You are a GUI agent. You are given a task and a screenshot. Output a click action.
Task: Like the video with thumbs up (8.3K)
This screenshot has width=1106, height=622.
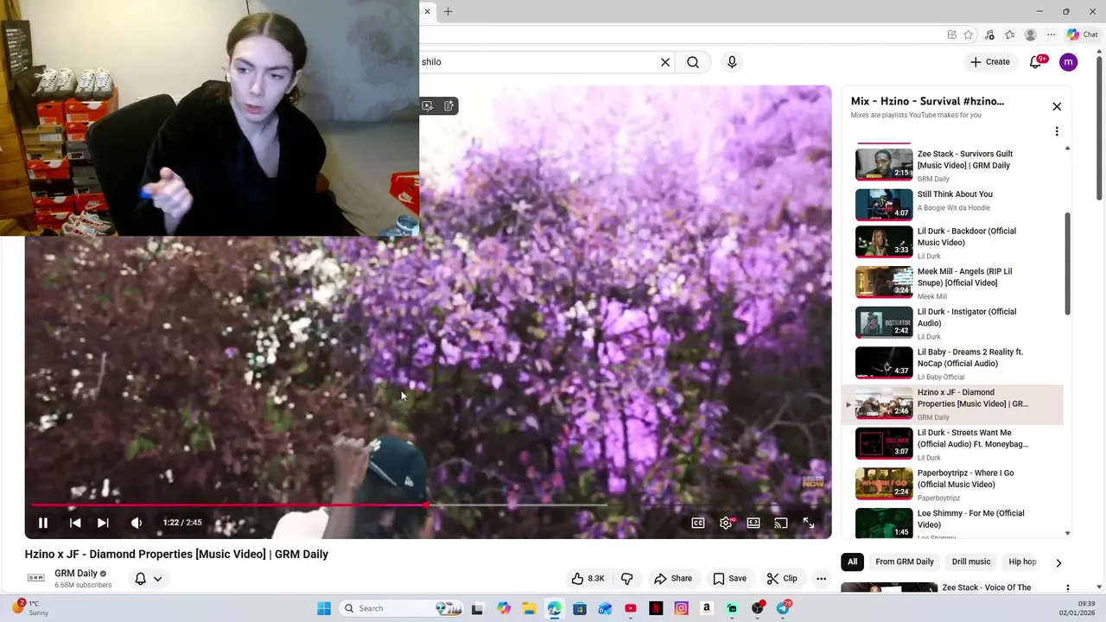coord(588,579)
